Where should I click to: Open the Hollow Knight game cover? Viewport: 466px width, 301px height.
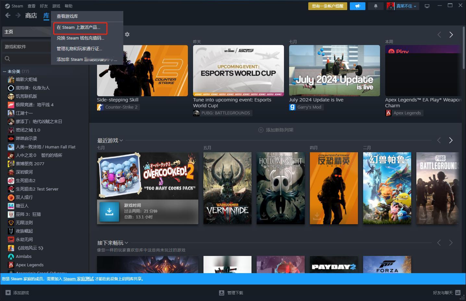click(x=281, y=188)
